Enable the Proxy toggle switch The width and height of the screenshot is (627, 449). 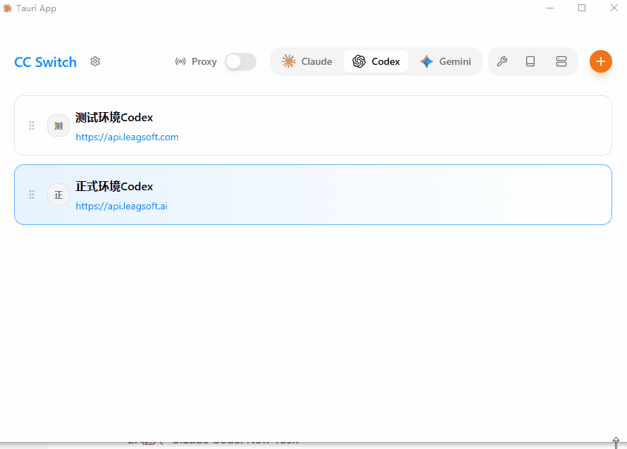tap(240, 62)
